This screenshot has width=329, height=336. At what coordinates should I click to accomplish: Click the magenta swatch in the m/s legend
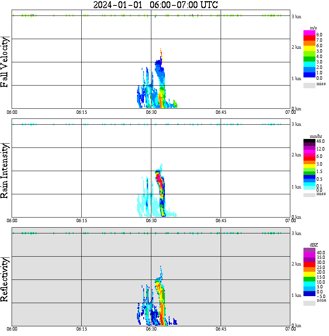click(x=309, y=33)
